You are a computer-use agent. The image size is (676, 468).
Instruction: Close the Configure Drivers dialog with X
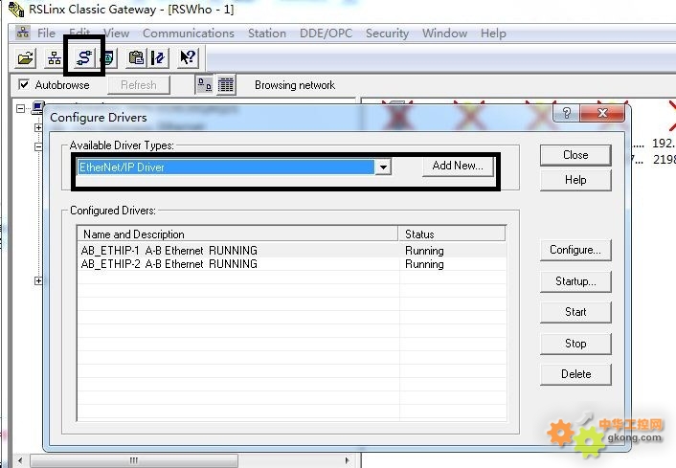point(602,113)
